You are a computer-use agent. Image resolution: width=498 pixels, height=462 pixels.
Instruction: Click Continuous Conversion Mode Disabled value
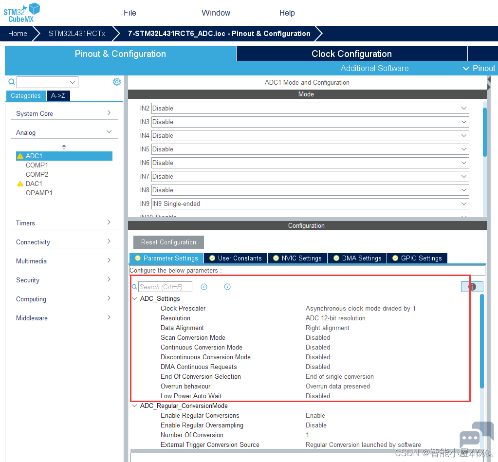click(318, 348)
